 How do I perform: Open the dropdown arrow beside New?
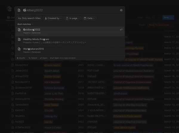(172, 18)
